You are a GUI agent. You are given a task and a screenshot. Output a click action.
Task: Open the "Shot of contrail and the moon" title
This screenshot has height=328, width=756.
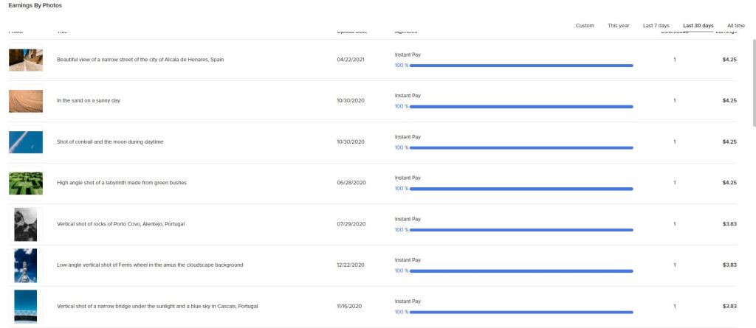[110, 142]
